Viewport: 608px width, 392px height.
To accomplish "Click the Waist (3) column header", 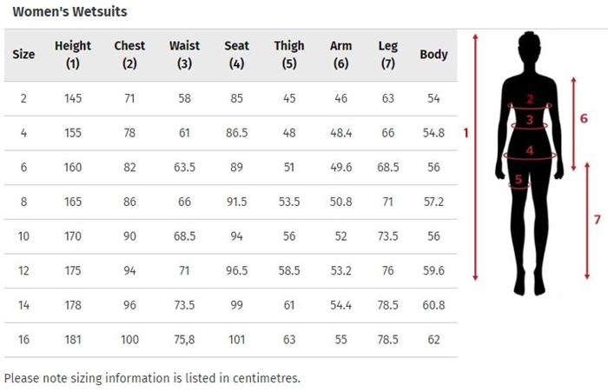I will point(184,55).
